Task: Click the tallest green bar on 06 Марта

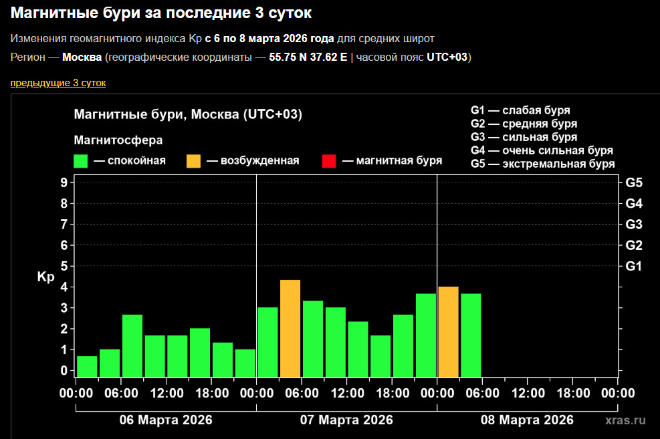Action: (132, 345)
